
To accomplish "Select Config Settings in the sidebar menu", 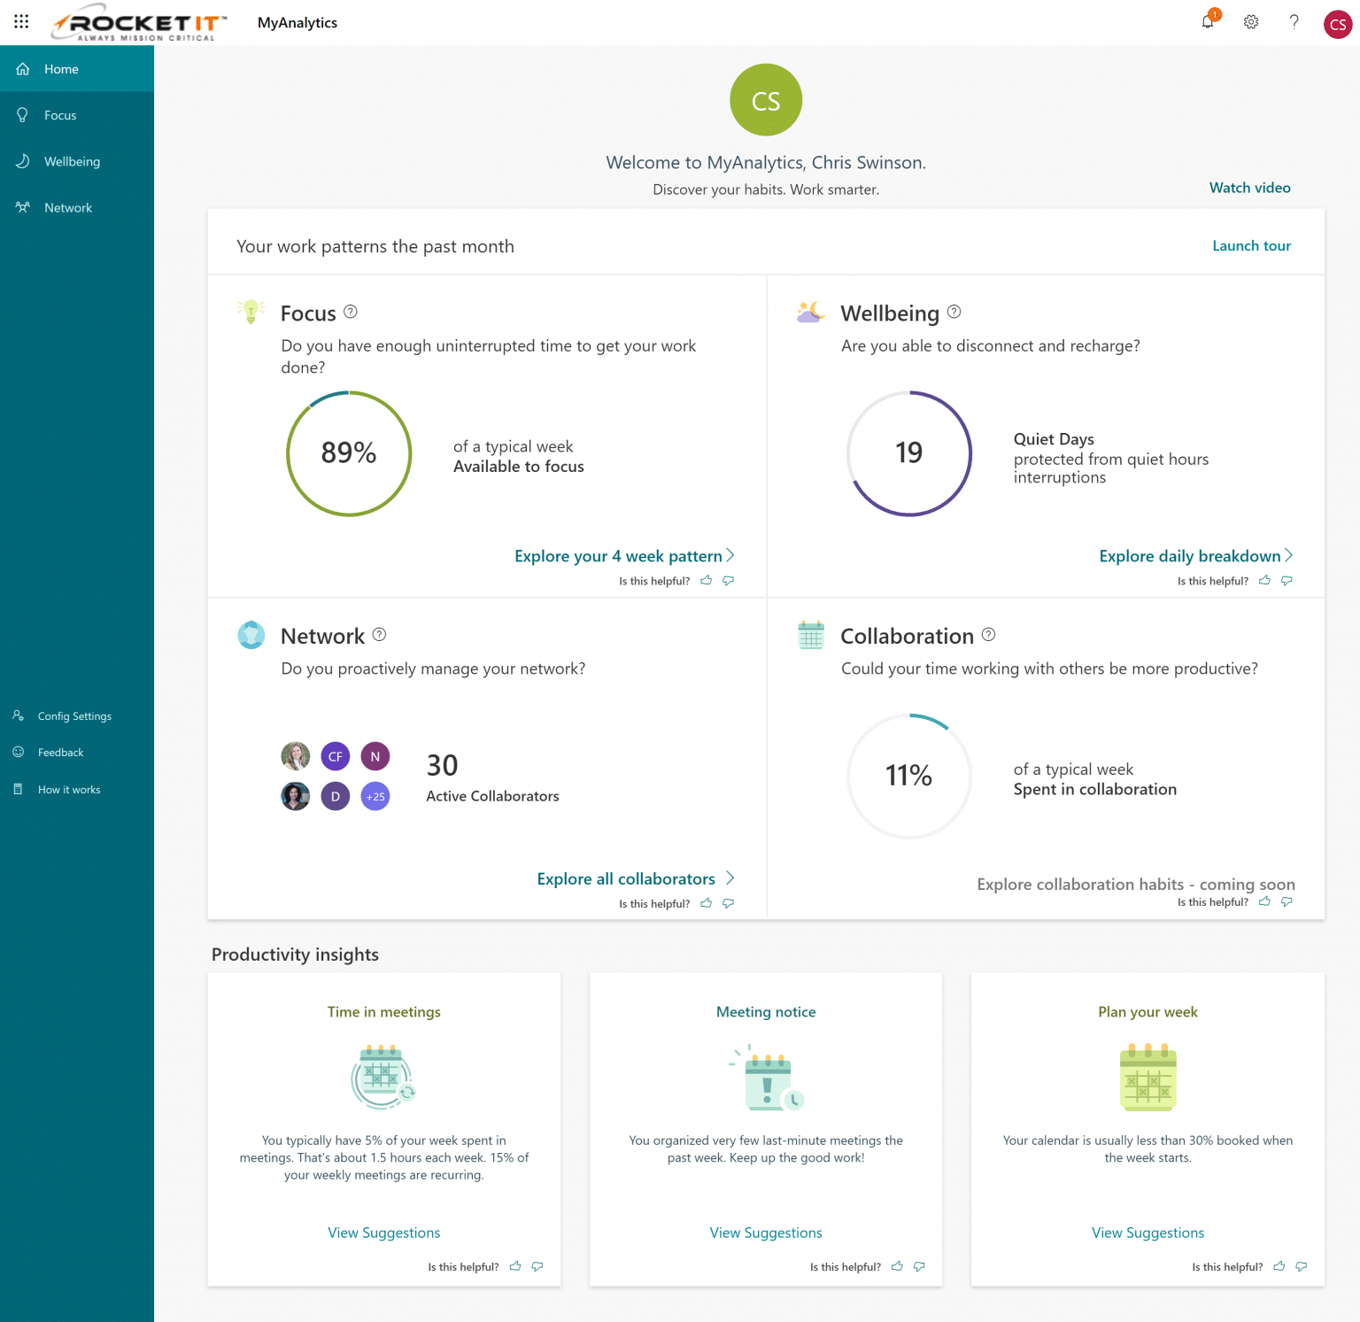I will [74, 715].
